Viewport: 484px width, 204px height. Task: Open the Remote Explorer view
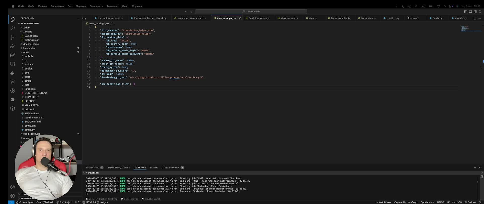[x=13, y=64]
